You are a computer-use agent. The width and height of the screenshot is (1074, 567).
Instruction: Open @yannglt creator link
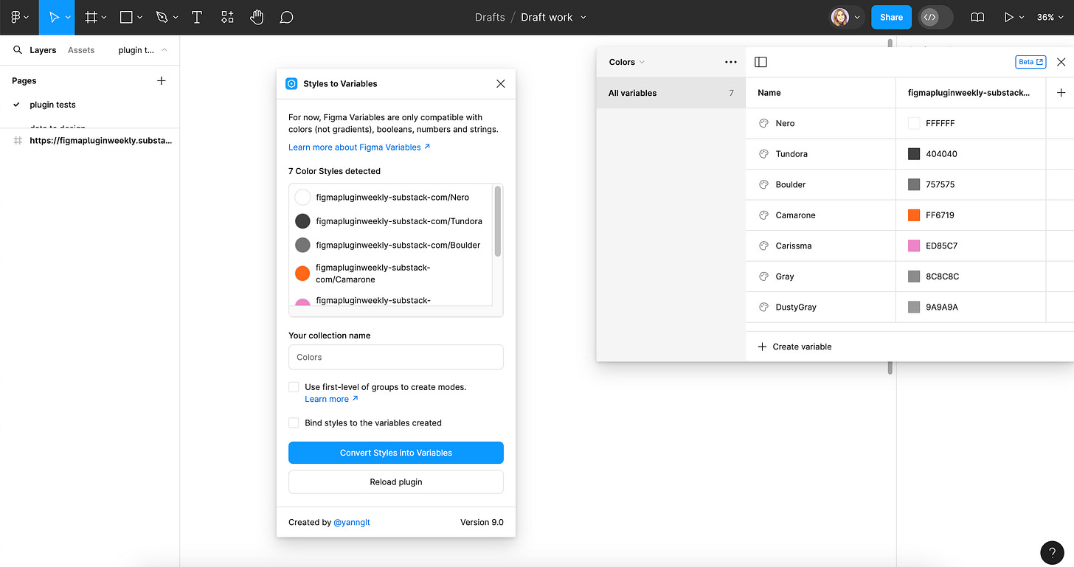point(352,522)
